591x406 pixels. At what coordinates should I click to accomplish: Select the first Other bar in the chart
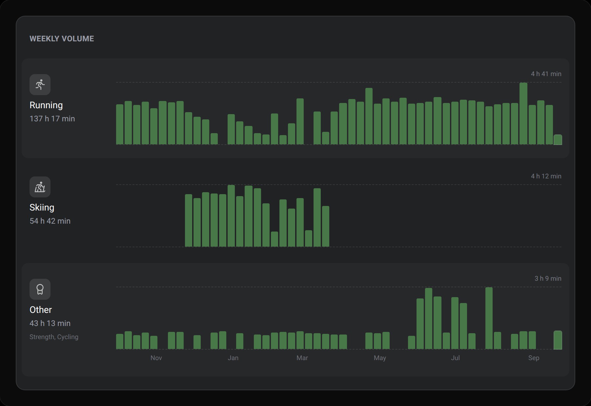120,341
